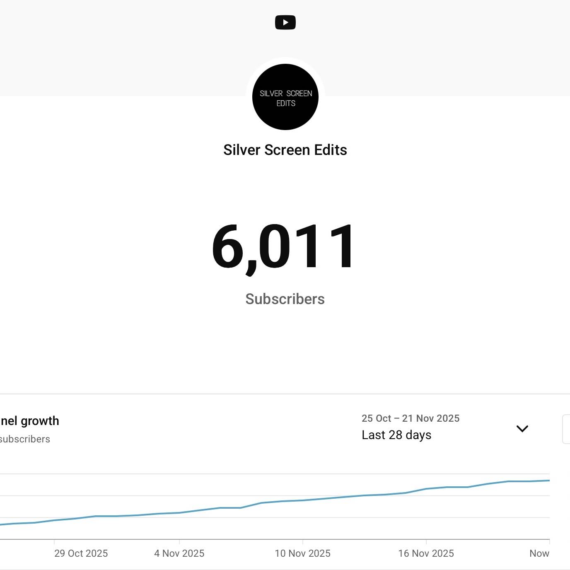This screenshot has height=570, width=570.
Task: Click the Subscribers label under the count
Action: (x=285, y=299)
